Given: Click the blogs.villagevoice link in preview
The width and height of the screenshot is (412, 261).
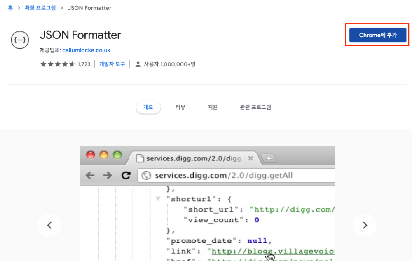Looking at the screenshot, I should (x=273, y=252).
